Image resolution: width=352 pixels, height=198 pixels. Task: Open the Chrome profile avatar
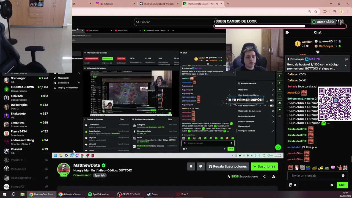(x=341, y=12)
